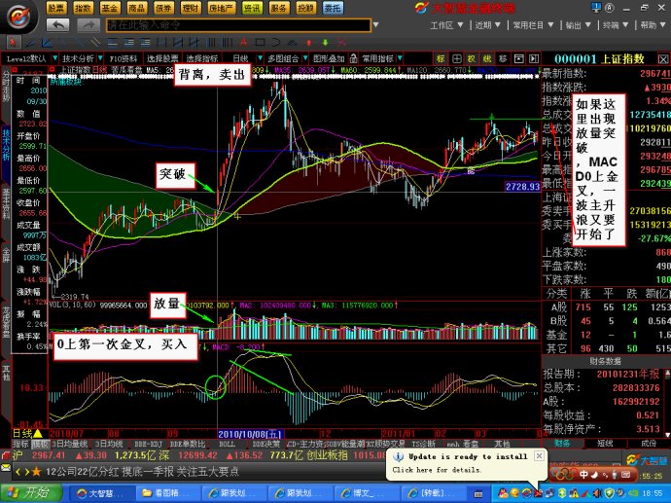Toggle the 线 line button
Viewport: 671px width, 503px height.
coord(487,58)
